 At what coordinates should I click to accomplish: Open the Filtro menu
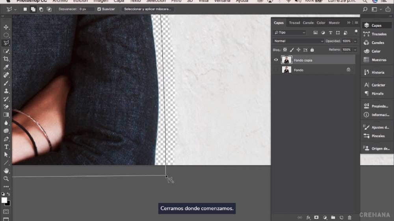pyautogui.click(x=176, y=1)
